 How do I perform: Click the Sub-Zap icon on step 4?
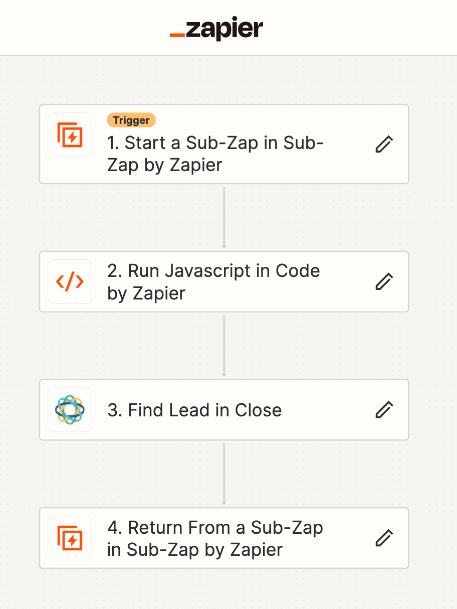pyautogui.click(x=70, y=538)
